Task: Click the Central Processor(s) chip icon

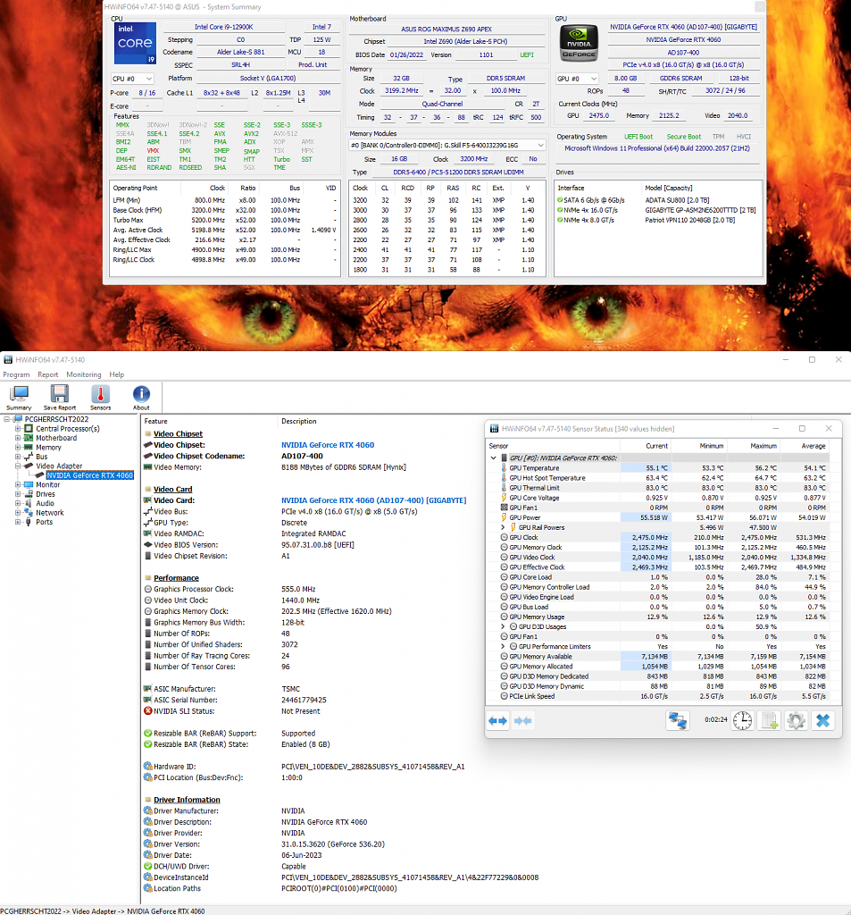Action: click(x=28, y=428)
